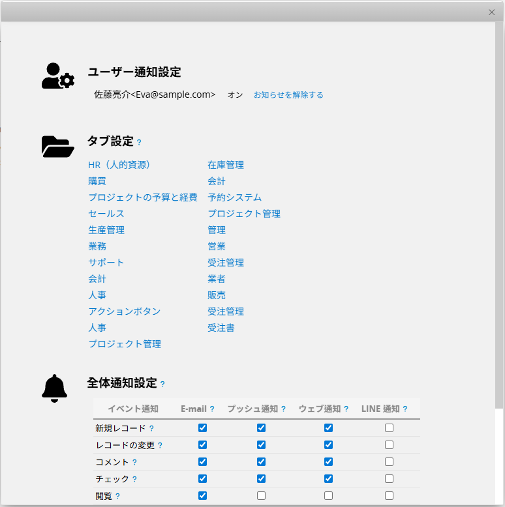The height and width of the screenshot is (507, 505).
Task: Open the help icon next to 全体通知設定
Action: [162, 384]
